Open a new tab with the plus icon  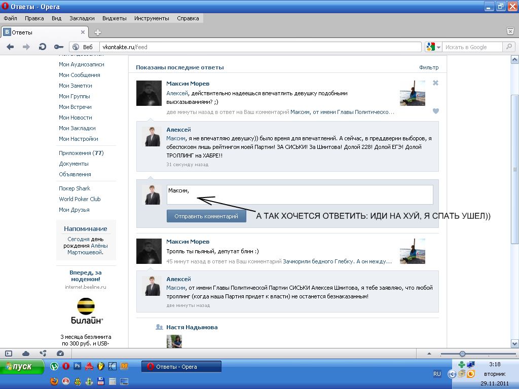click(98, 32)
